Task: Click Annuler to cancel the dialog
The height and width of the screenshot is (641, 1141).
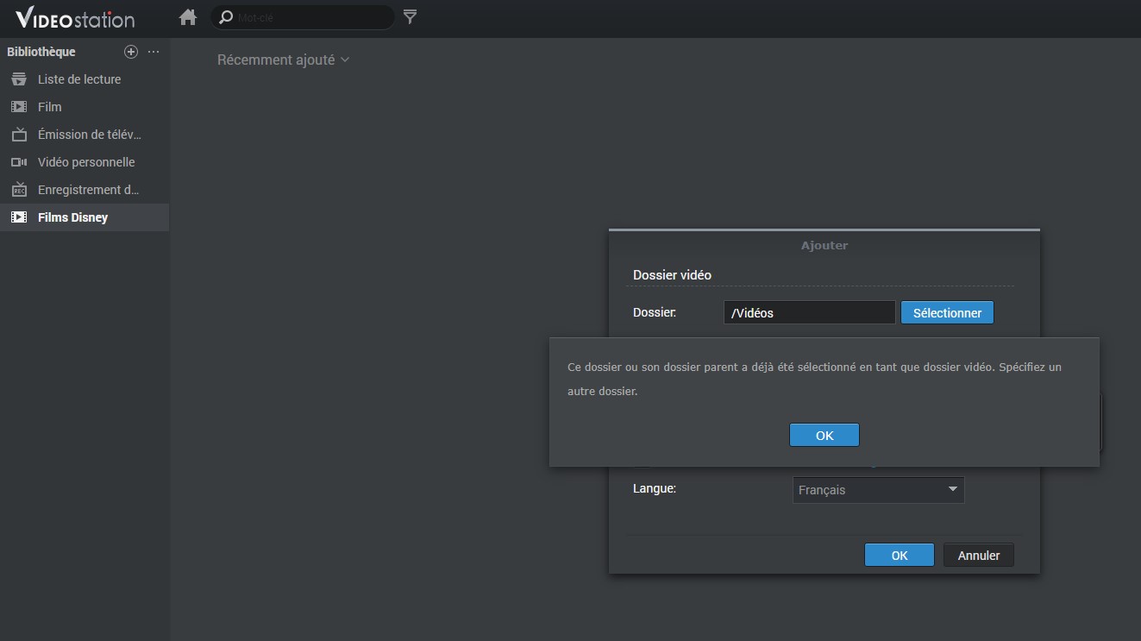Action: 978,556
